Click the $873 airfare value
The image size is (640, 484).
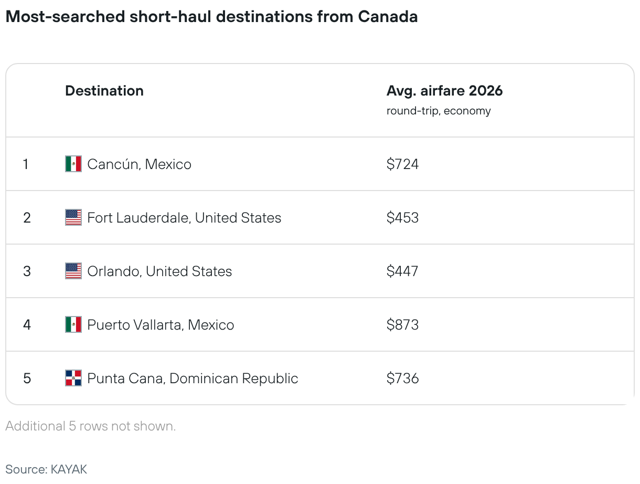coord(402,325)
